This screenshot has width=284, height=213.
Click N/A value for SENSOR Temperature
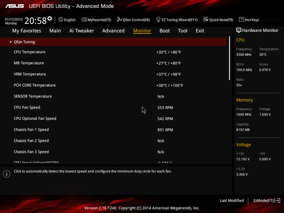coord(161,97)
